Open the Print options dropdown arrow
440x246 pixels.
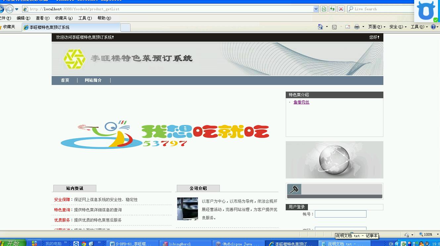(x=363, y=27)
